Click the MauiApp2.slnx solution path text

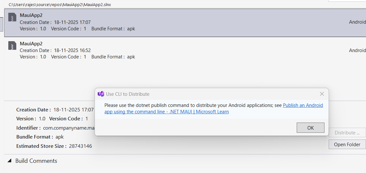click(60, 4)
